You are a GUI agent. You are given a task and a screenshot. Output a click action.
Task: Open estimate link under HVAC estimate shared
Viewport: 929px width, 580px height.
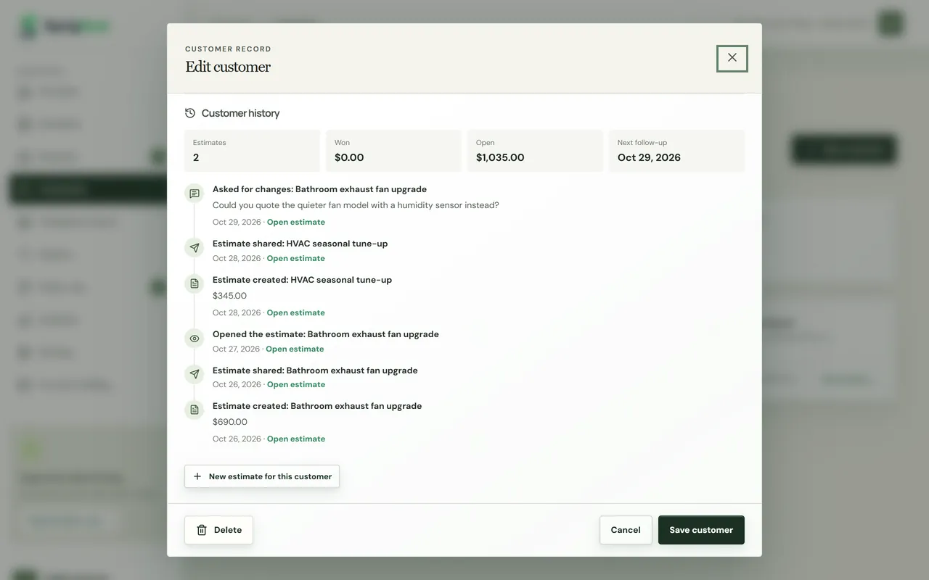pos(296,258)
